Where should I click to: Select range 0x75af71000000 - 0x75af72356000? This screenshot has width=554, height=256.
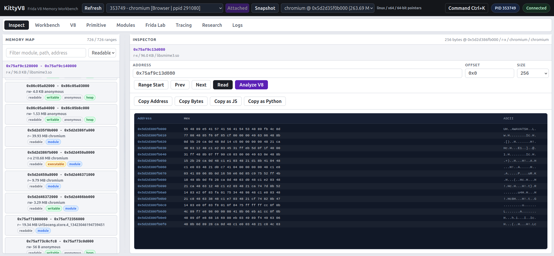(61, 225)
